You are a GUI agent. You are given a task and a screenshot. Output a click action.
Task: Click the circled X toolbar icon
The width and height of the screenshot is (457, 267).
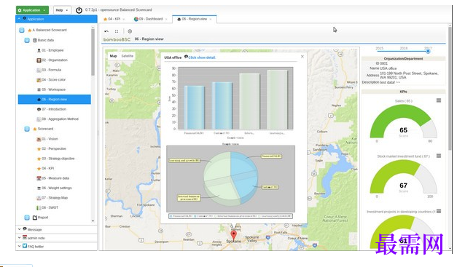click(130, 31)
